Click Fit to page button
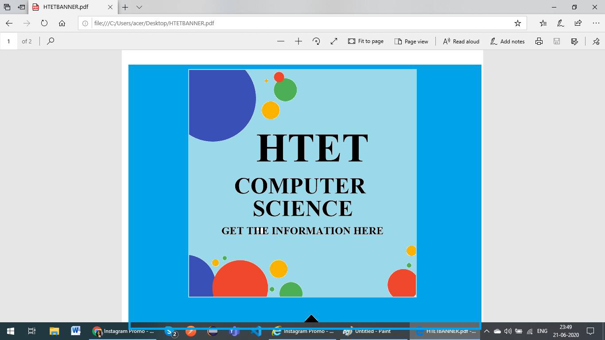The height and width of the screenshot is (340, 605). [x=366, y=41]
